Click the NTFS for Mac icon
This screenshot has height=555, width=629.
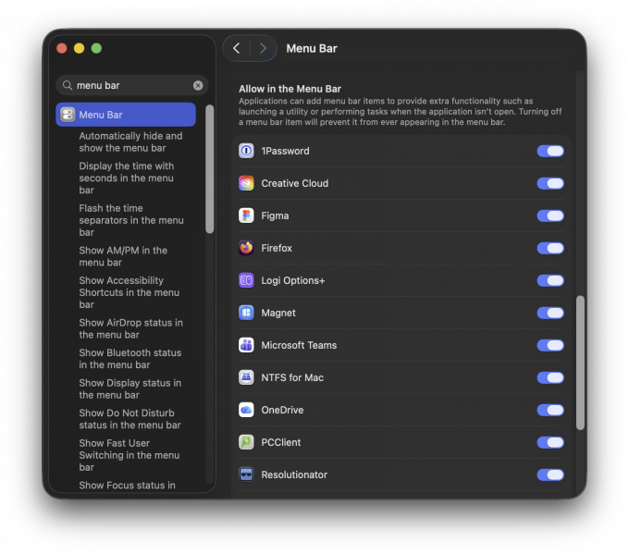tap(246, 377)
